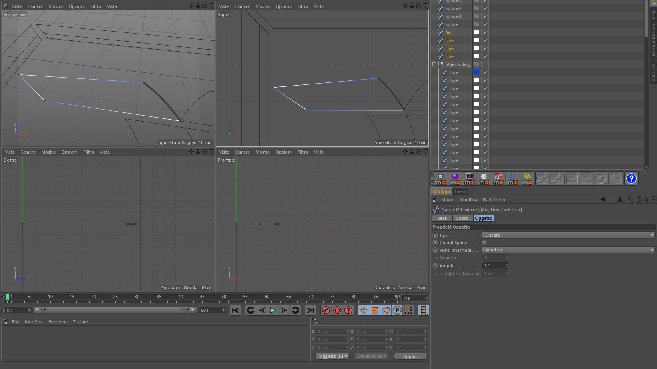The height and width of the screenshot is (369, 657).
Task: Click the Applica button
Action: [410, 357]
